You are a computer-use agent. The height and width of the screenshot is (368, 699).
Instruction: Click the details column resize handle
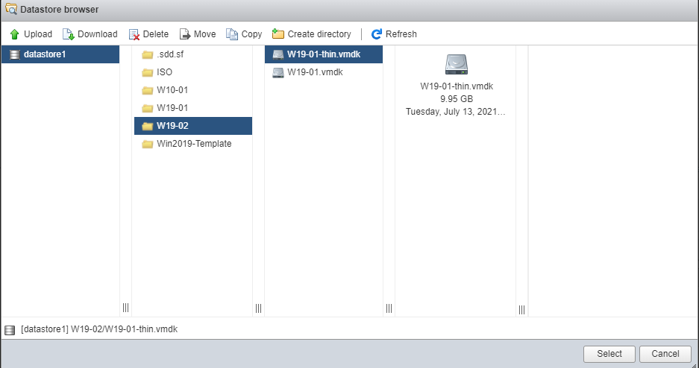pos(522,309)
